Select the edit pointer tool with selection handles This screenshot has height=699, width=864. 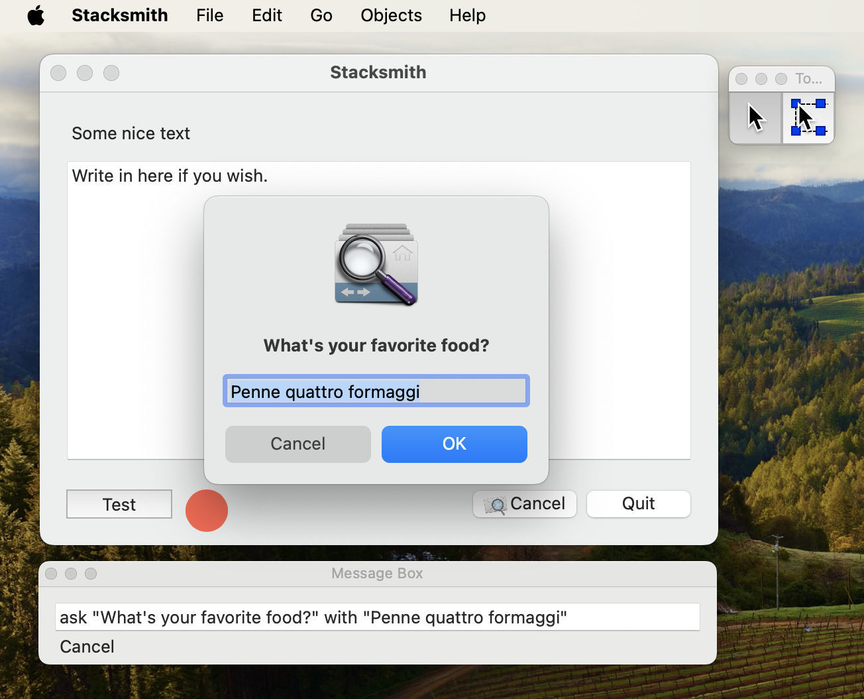(x=808, y=118)
